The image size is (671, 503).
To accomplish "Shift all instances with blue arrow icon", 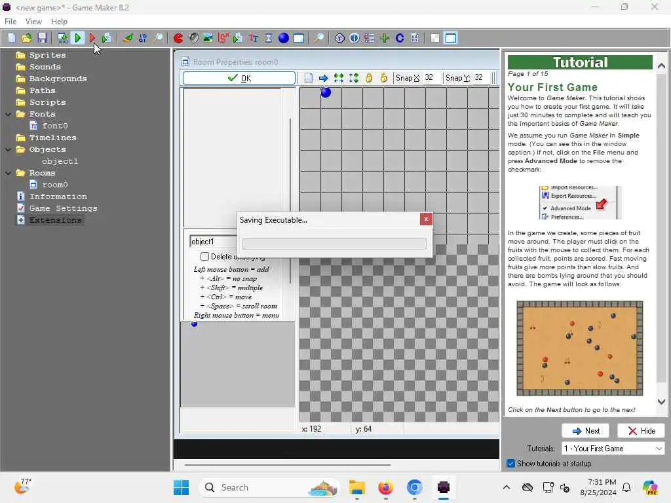I will click(x=324, y=78).
